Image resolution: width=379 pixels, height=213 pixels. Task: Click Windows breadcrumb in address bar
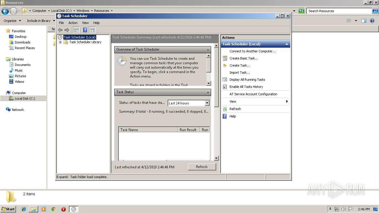click(x=83, y=11)
